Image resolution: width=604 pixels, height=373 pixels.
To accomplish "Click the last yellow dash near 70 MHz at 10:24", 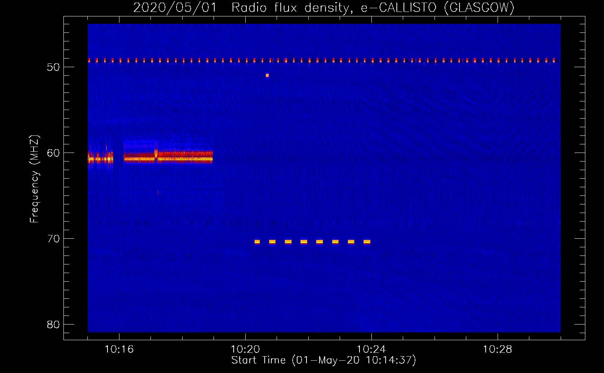I will (x=367, y=242).
